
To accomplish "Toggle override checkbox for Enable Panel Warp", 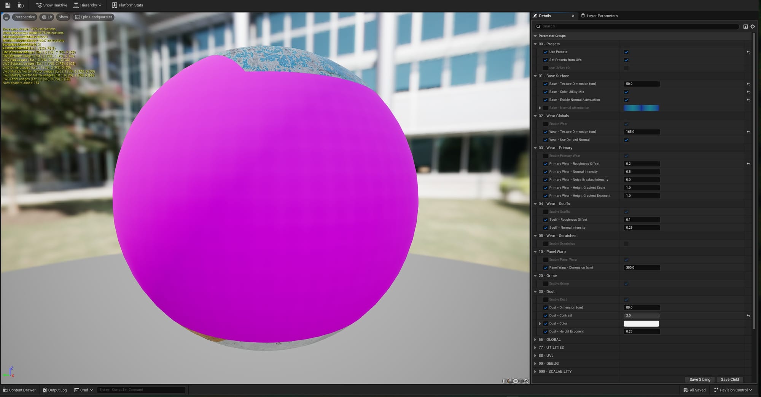I will 546,260.
